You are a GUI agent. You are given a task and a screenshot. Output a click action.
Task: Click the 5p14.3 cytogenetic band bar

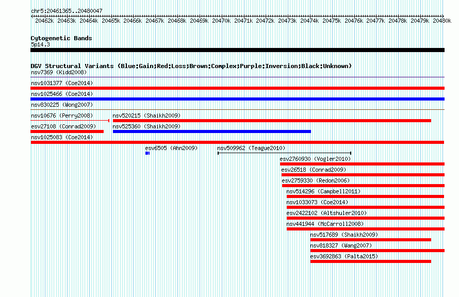coord(237,50)
